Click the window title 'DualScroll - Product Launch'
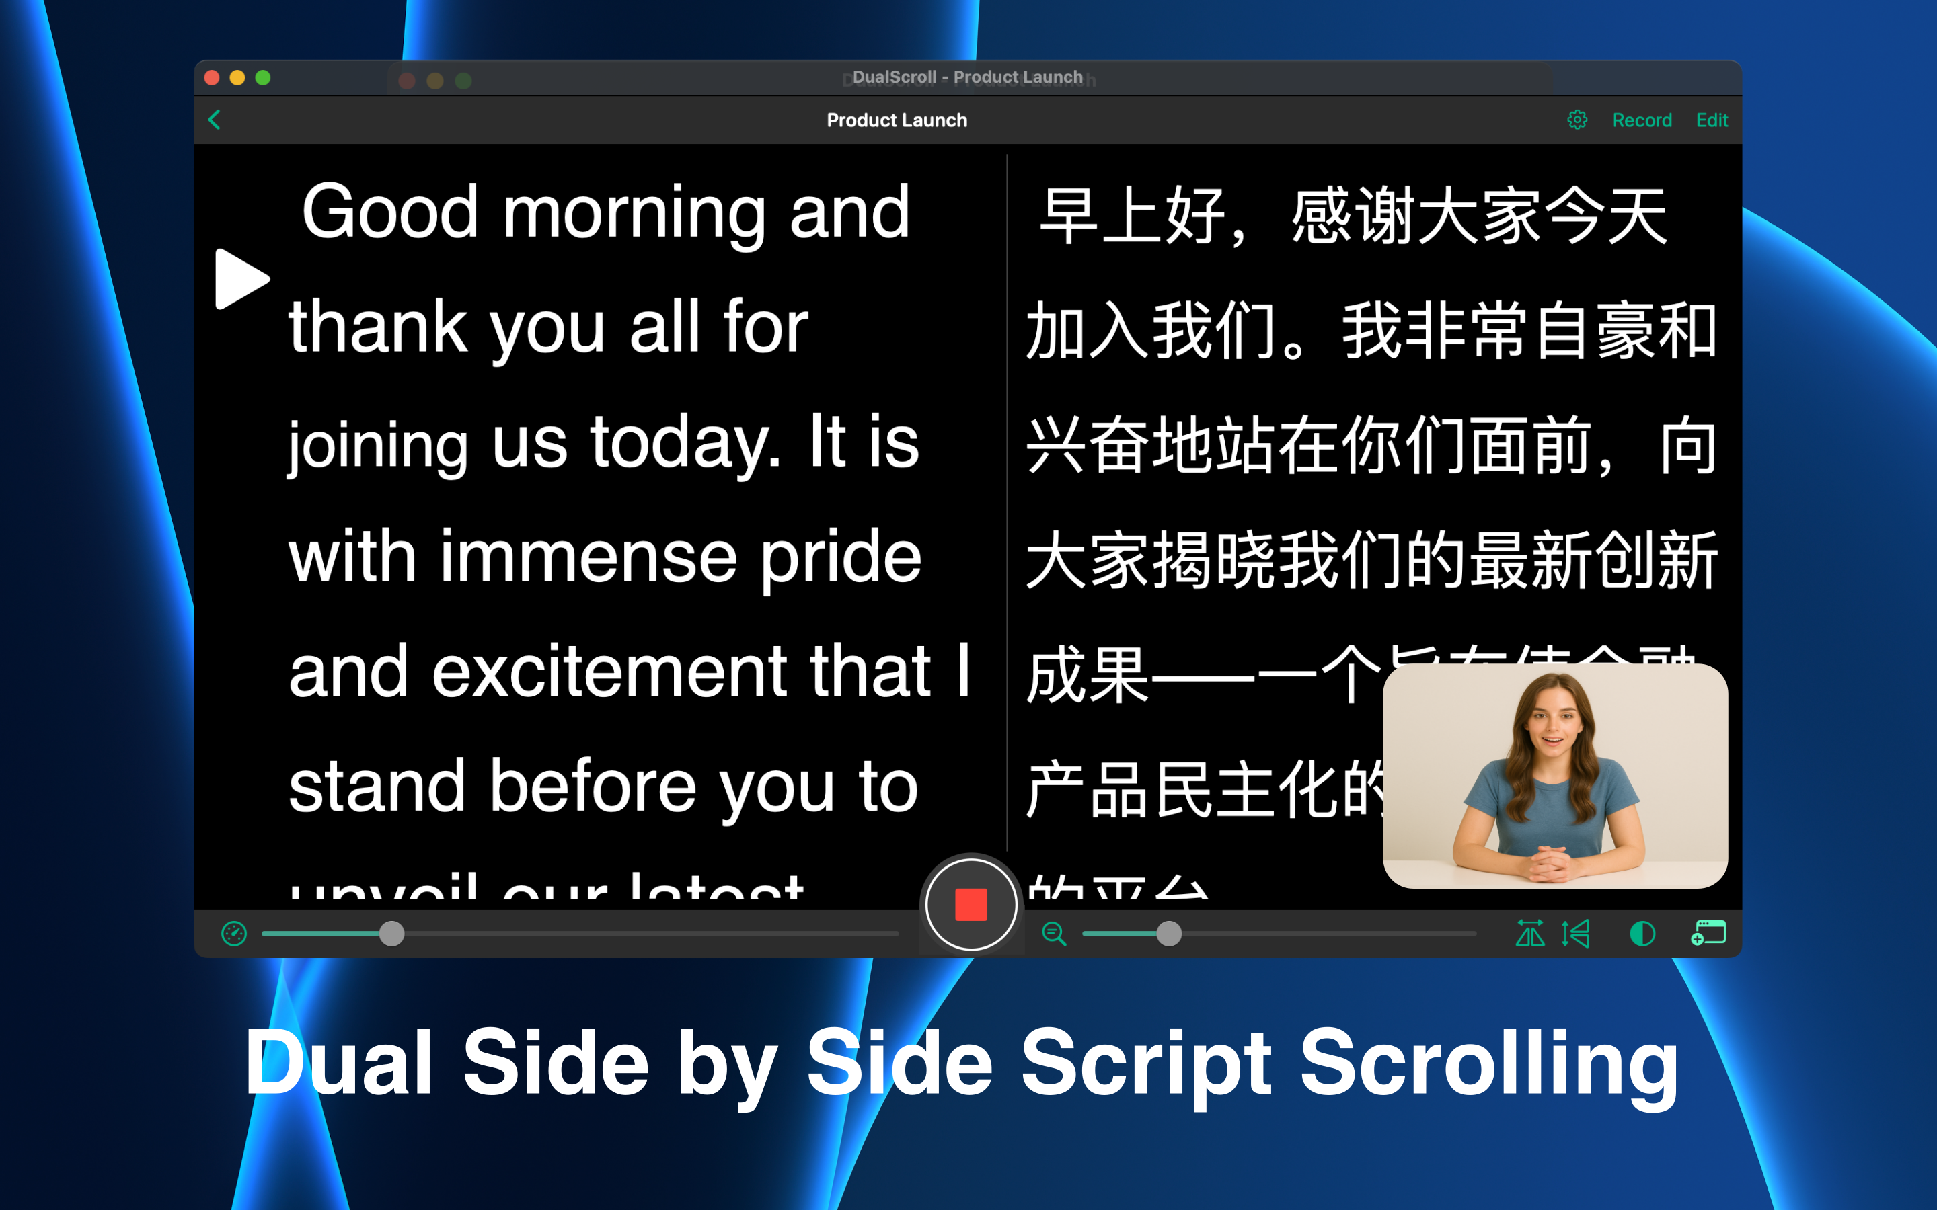The height and width of the screenshot is (1210, 1937). click(967, 77)
